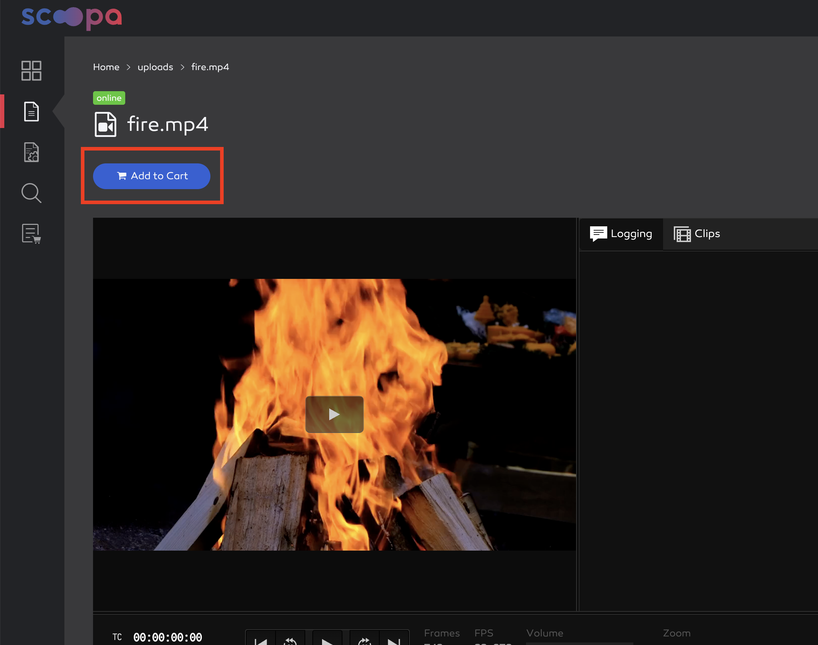
Task: Click the 00:00:00:00 timecode display
Action: pos(168,637)
